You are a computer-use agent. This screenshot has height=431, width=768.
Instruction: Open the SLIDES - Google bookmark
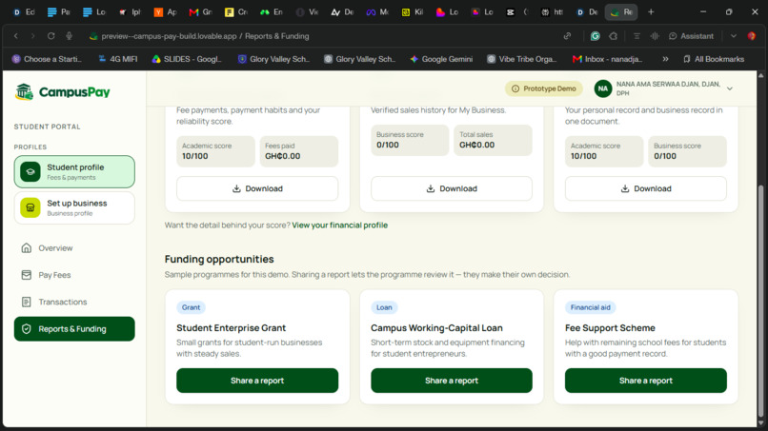coord(187,59)
